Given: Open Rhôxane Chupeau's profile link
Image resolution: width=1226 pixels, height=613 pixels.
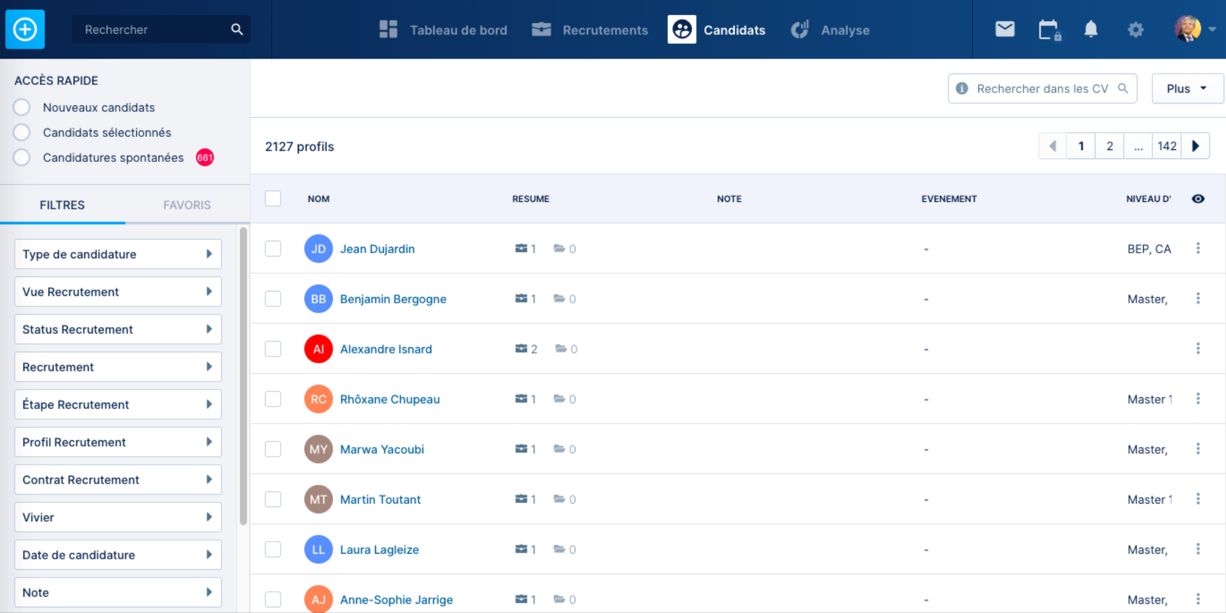Looking at the screenshot, I should pyautogui.click(x=390, y=399).
